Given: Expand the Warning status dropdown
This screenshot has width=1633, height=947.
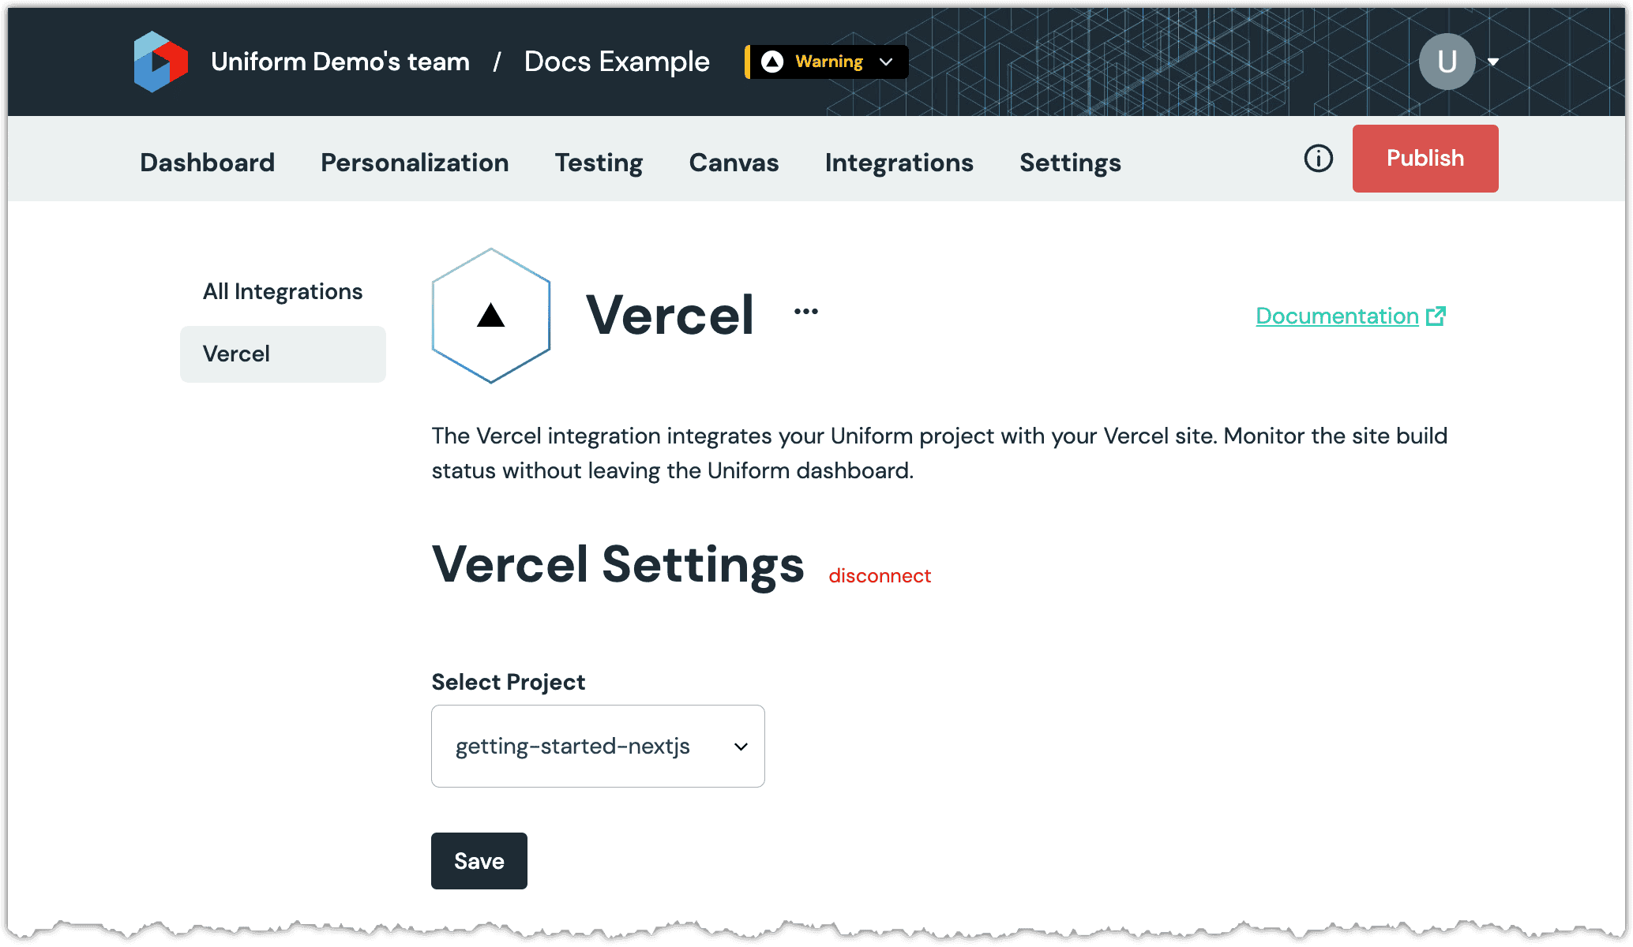Looking at the screenshot, I should [827, 62].
